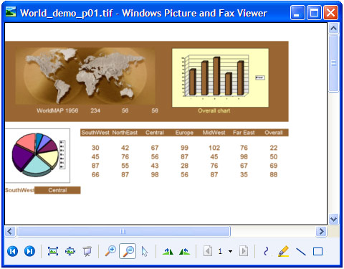Click the value '102' in the table
344x269 pixels.
click(x=214, y=148)
